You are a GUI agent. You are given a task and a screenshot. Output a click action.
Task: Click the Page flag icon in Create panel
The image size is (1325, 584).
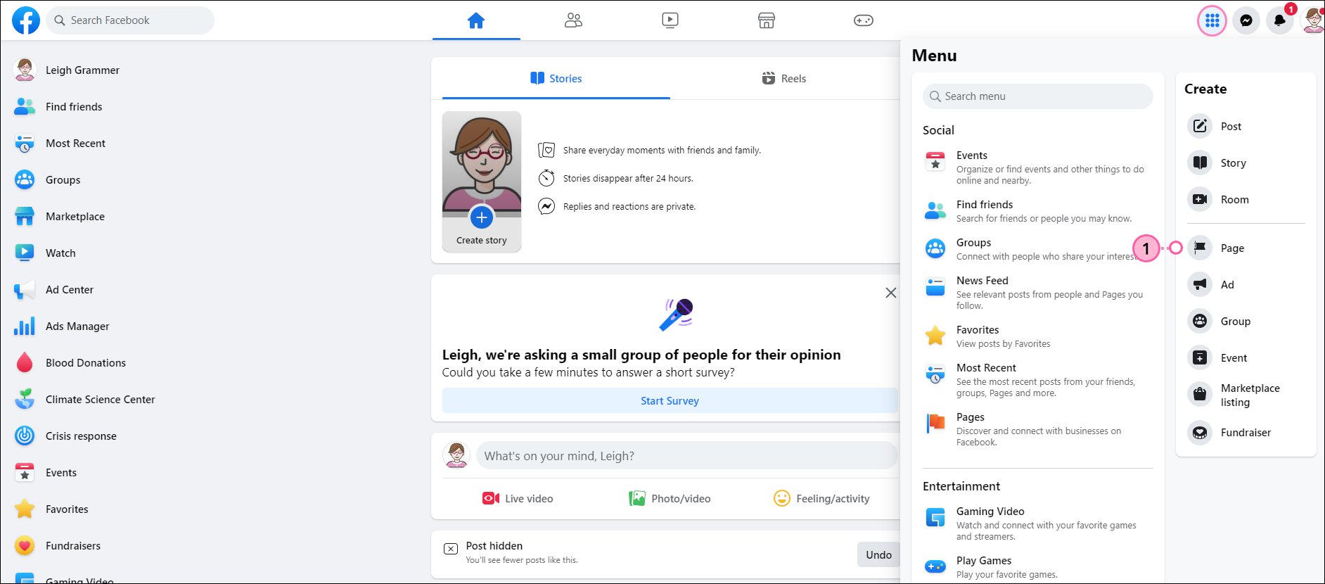pos(1200,248)
